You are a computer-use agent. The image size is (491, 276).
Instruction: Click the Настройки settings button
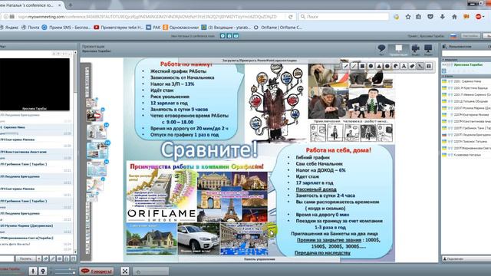pos(470,36)
